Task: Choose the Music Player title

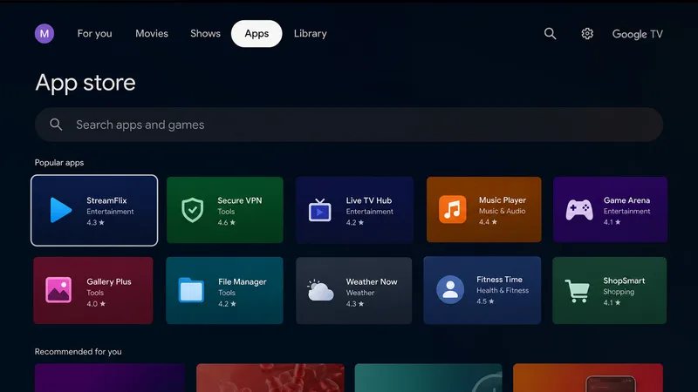Action: click(503, 200)
